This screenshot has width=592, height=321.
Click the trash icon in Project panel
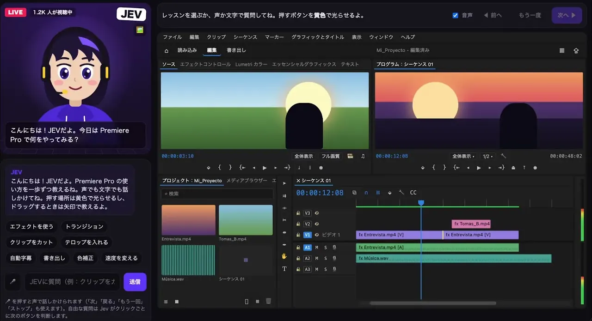[268, 301]
